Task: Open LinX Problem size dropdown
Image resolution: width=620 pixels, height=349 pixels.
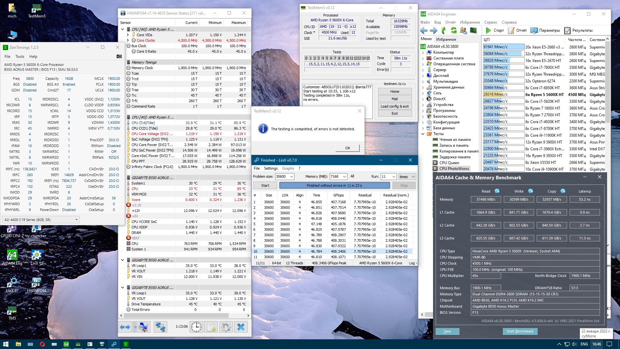Action: (292, 176)
